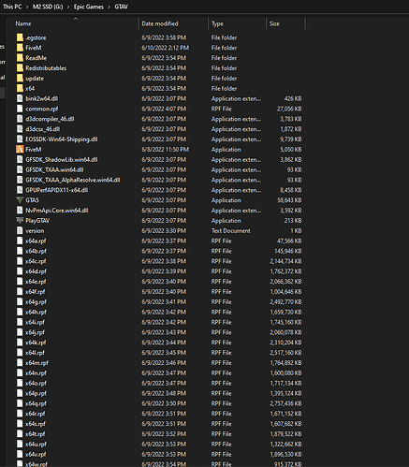
Task: Click the .egstore folder icon
Action: click(x=20, y=37)
